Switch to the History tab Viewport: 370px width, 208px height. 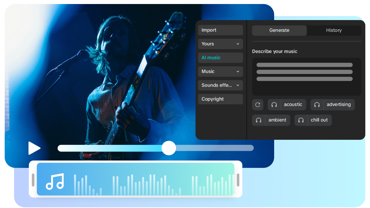click(x=334, y=30)
